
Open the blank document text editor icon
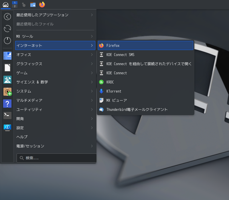pyautogui.click(x=7, y=68)
